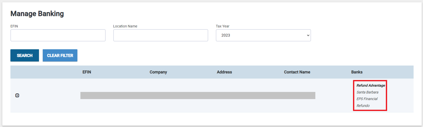Image resolution: width=423 pixels, height=127 pixels.
Task: Click the redacted gray row details bar
Action: click(198, 96)
